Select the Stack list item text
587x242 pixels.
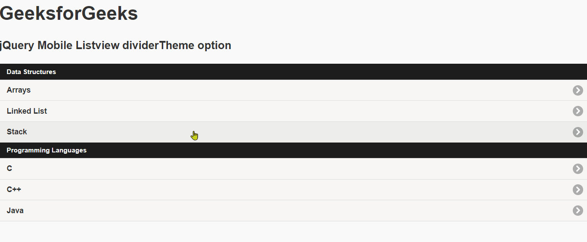(x=17, y=132)
